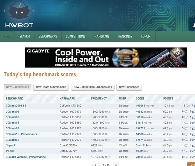Open the 3DMark2001 SE benchmark link

click(x=16, y=106)
